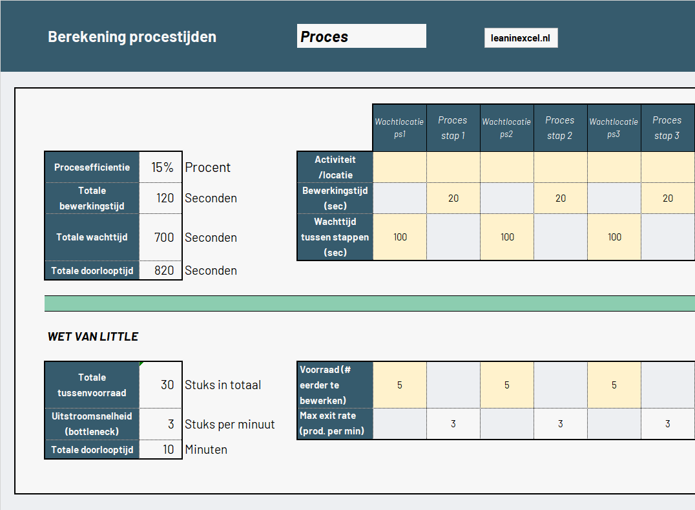Click the Voorraad cell showing 5 under Wachtlocatie ps2

(506, 384)
